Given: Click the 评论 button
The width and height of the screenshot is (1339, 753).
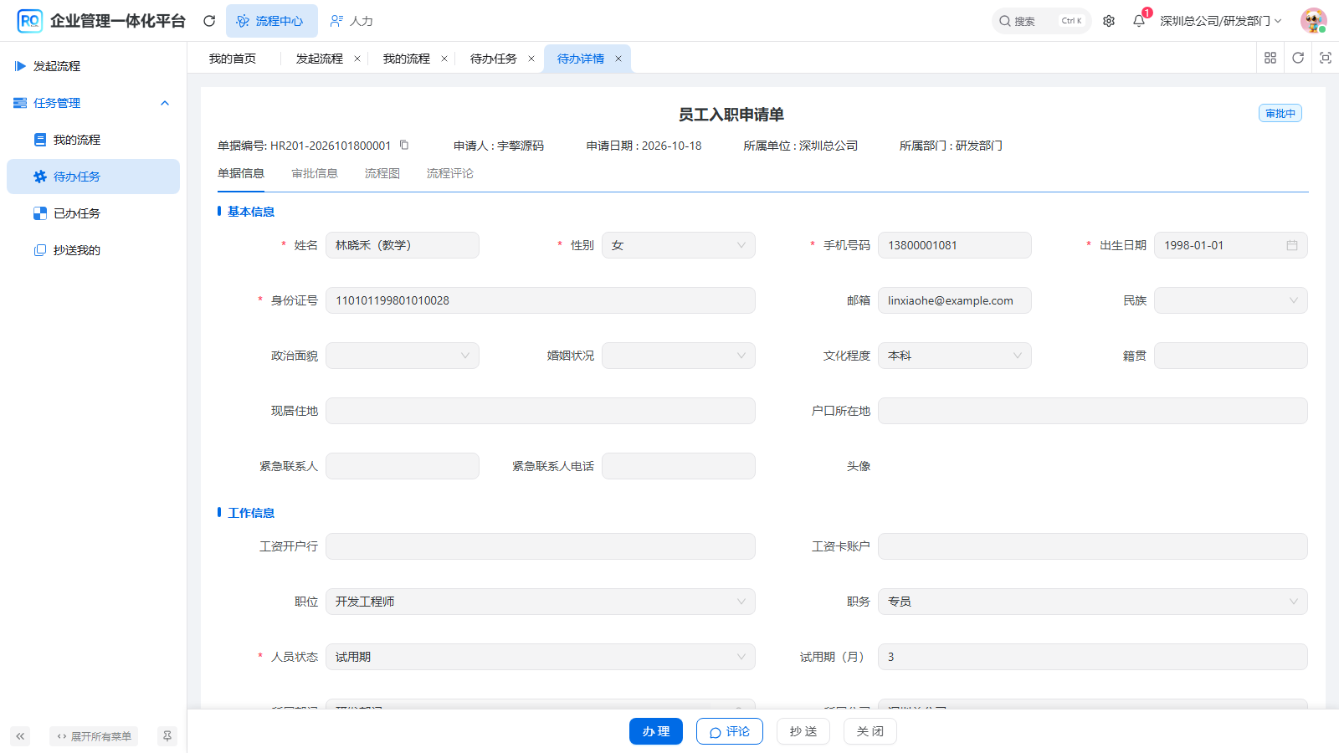Looking at the screenshot, I should click(730, 731).
